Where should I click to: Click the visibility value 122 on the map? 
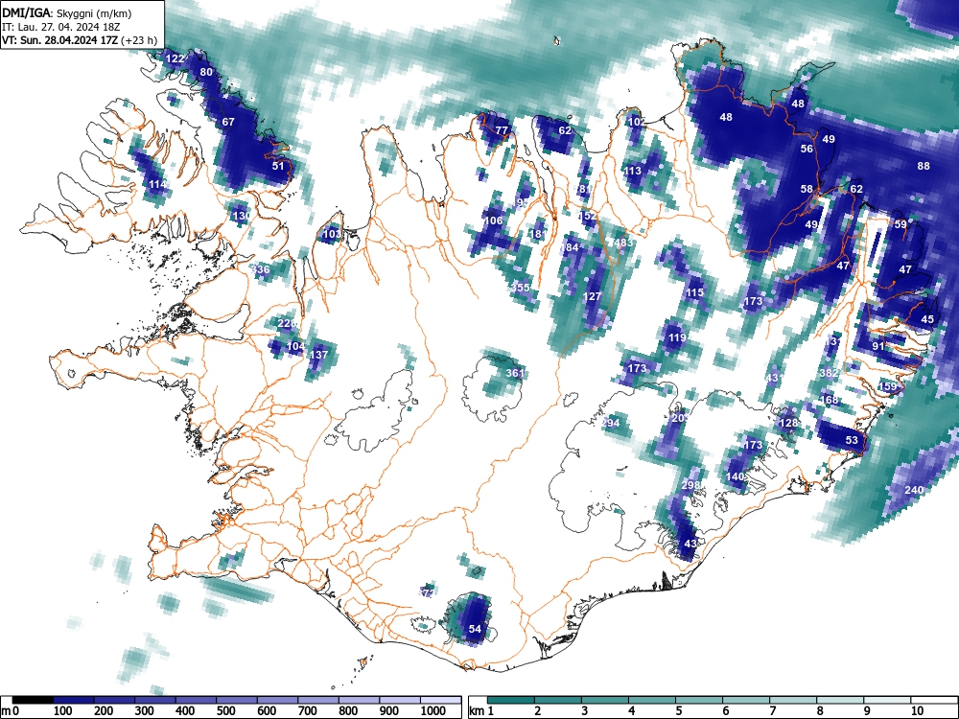click(175, 58)
